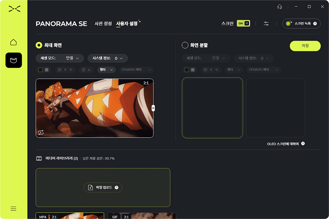Start 스크린 녹화 screen recording
Image resolution: width=329 pixels, height=219 pixels.
[x=301, y=24]
